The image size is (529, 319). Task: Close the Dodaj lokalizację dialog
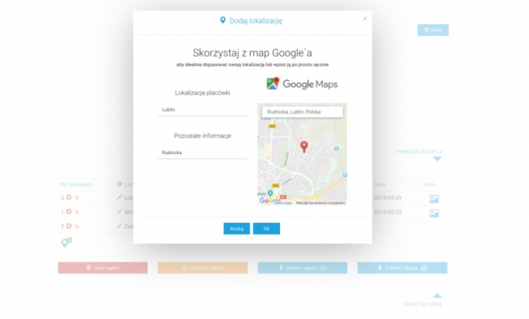[364, 19]
